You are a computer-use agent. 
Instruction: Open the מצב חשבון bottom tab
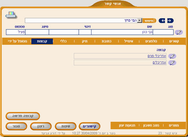[x=151, y=125]
